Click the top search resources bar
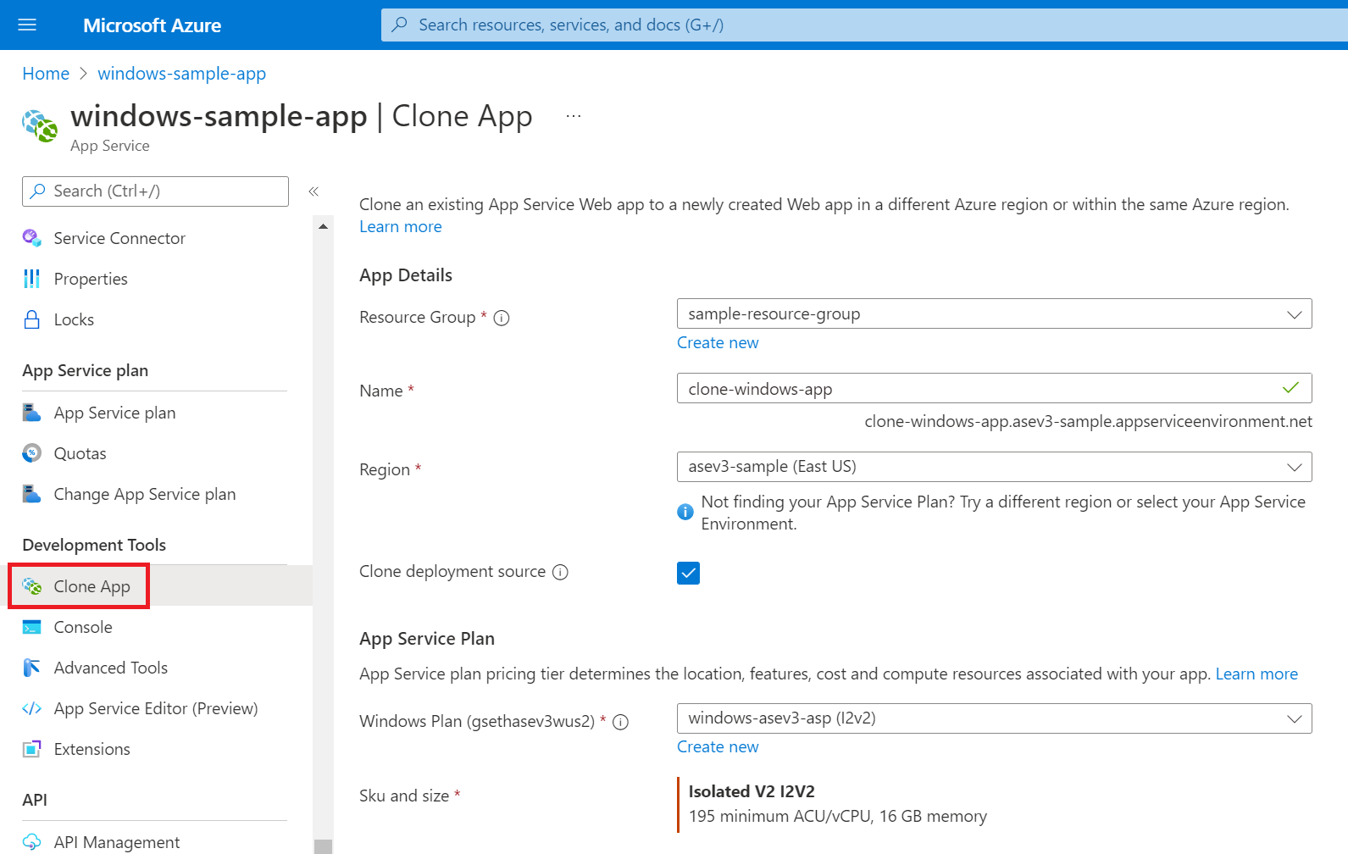The image size is (1348, 854). click(x=864, y=25)
